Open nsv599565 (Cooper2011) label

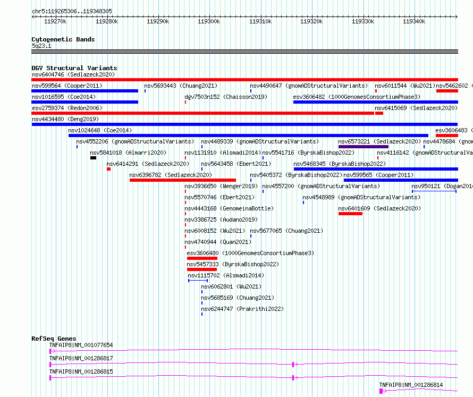click(x=378, y=175)
